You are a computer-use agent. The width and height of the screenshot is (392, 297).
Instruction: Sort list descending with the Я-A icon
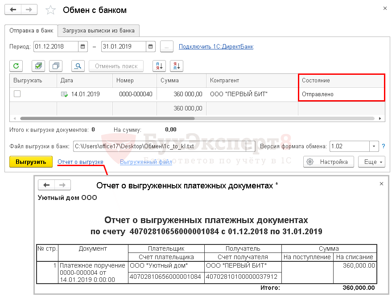(176, 66)
